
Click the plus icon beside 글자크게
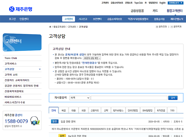pyautogui.click(x=157, y=27)
